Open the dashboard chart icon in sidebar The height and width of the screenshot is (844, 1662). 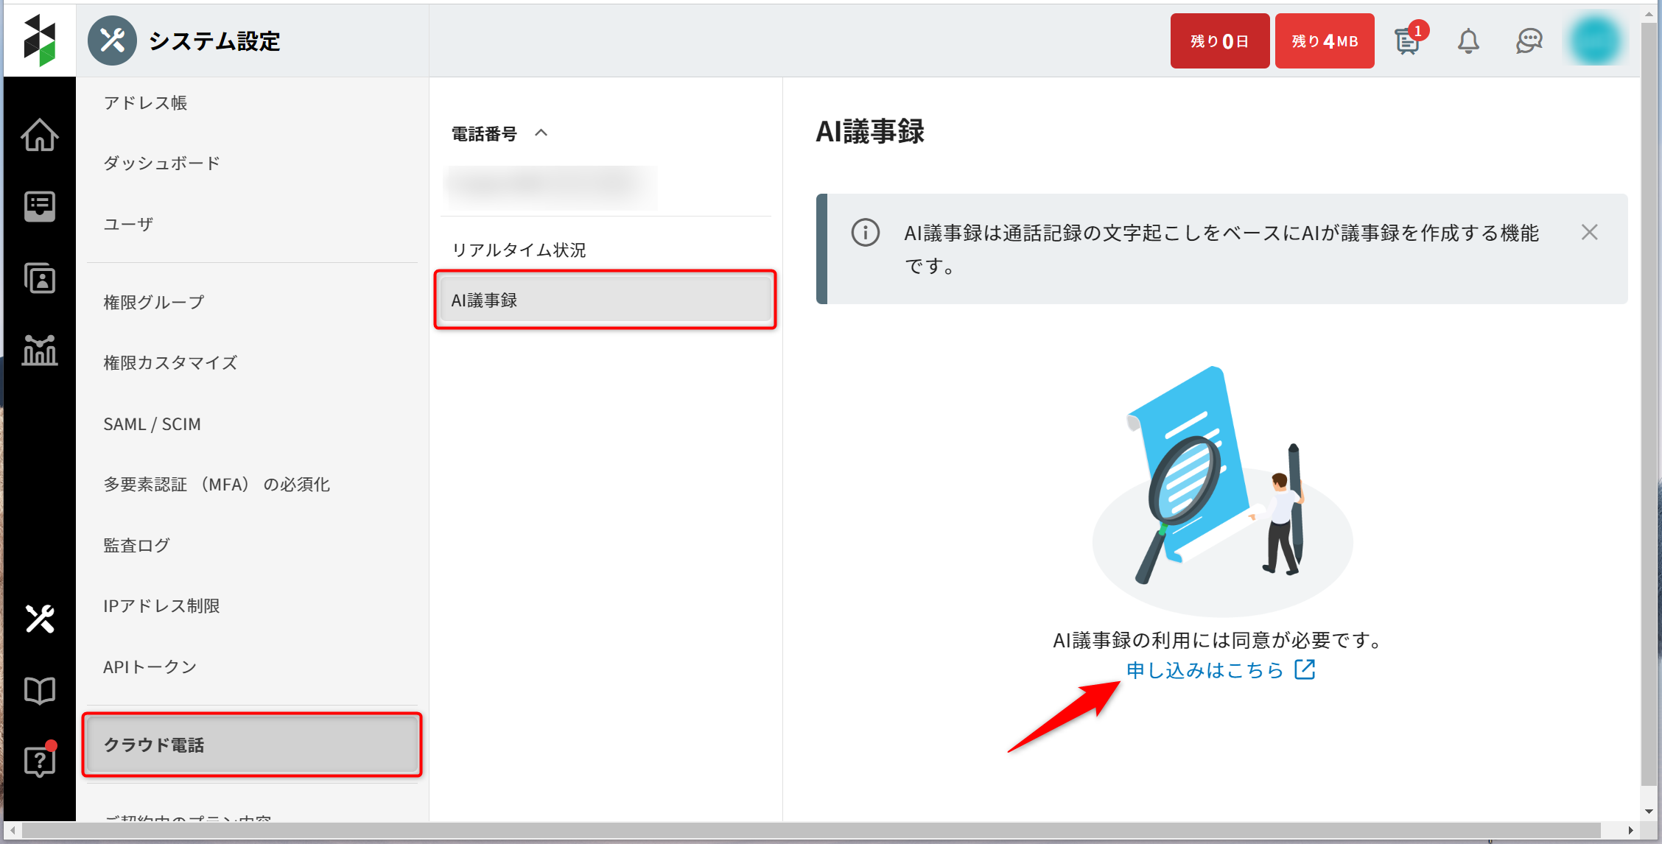[x=39, y=350]
